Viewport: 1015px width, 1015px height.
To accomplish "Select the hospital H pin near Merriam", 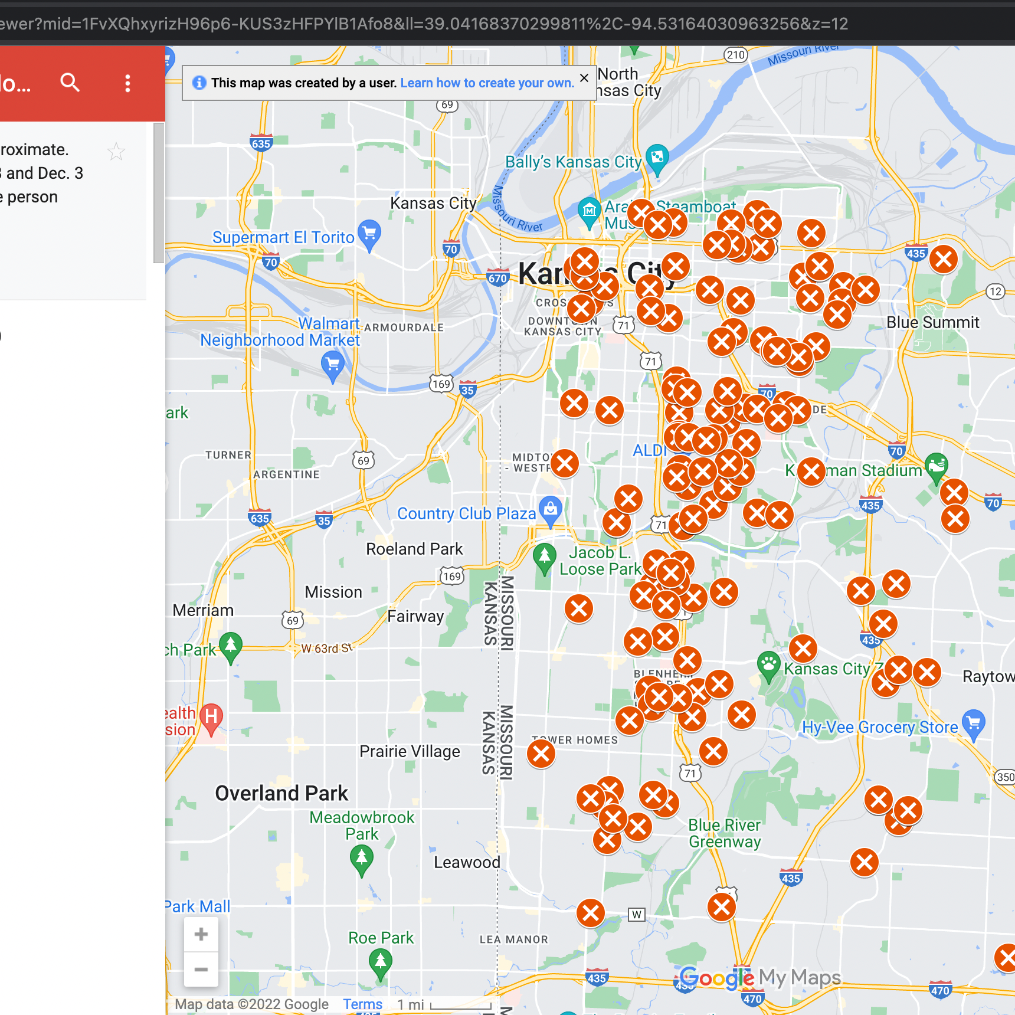I will [x=211, y=719].
